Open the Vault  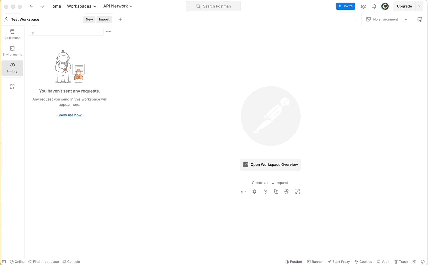point(383,262)
